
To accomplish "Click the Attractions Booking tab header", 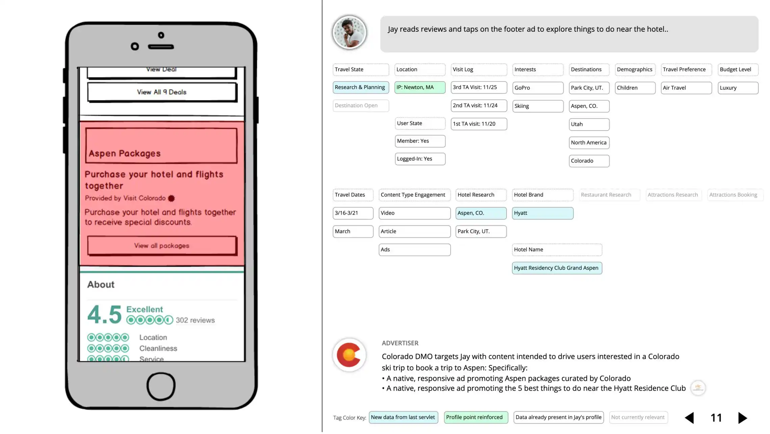I will click(x=734, y=194).
